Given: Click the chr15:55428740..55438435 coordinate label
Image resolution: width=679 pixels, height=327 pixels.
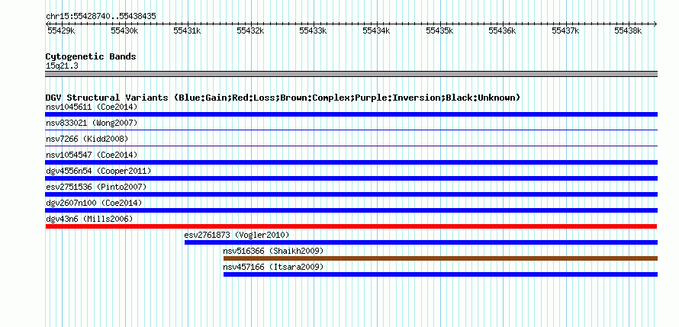Looking at the screenshot, I should click(101, 16).
